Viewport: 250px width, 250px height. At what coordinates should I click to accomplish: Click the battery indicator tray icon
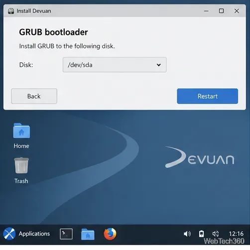pos(201,234)
